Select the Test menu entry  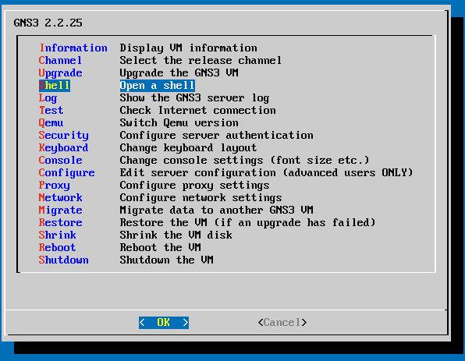[51, 110]
